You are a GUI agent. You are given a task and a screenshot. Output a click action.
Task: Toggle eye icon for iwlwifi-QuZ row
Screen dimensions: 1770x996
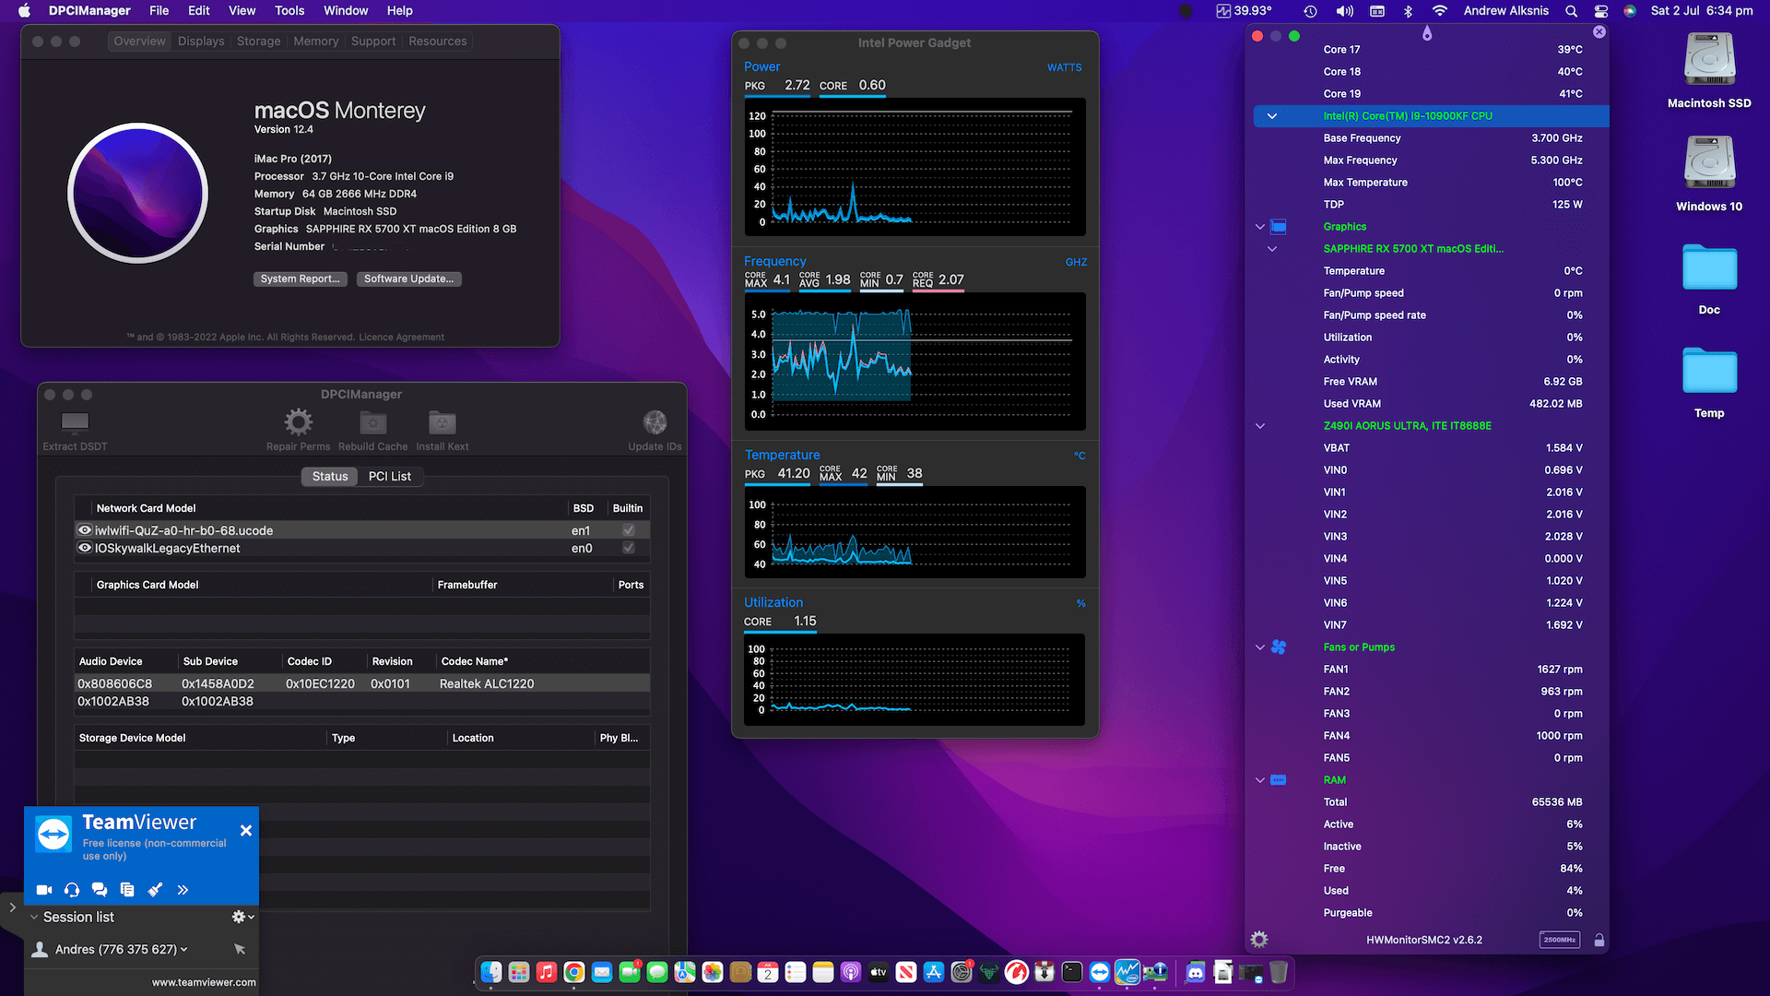click(85, 530)
